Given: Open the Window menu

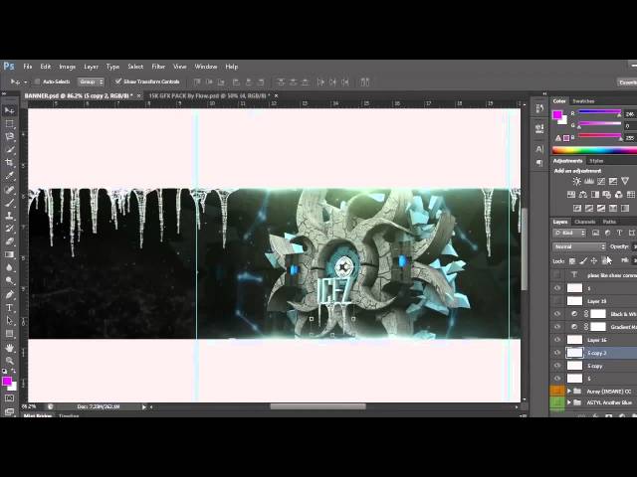Looking at the screenshot, I should (206, 67).
